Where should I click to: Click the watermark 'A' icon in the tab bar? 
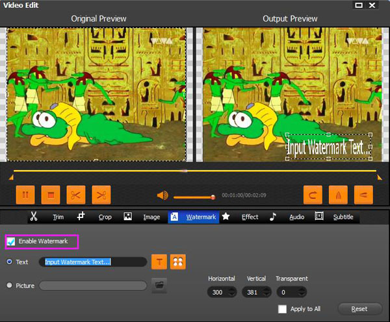(174, 217)
